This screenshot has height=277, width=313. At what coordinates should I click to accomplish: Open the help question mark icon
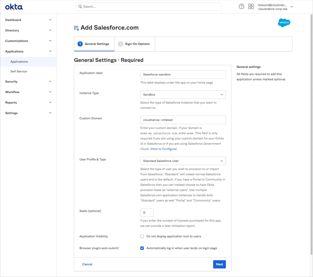(242, 7)
